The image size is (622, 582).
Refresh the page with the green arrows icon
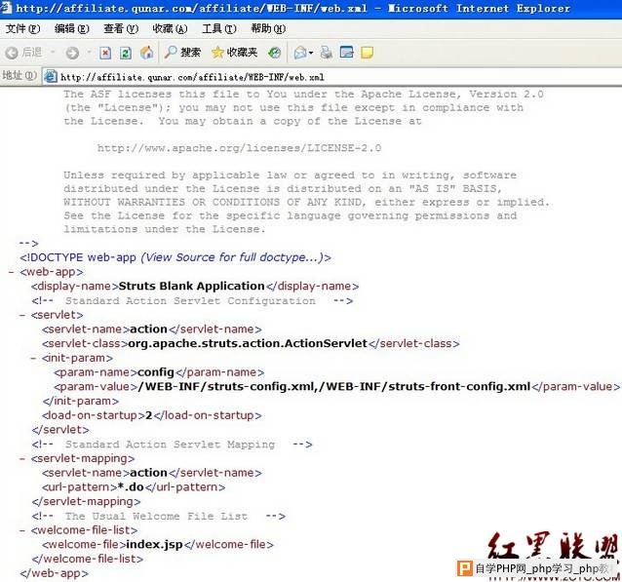126,53
